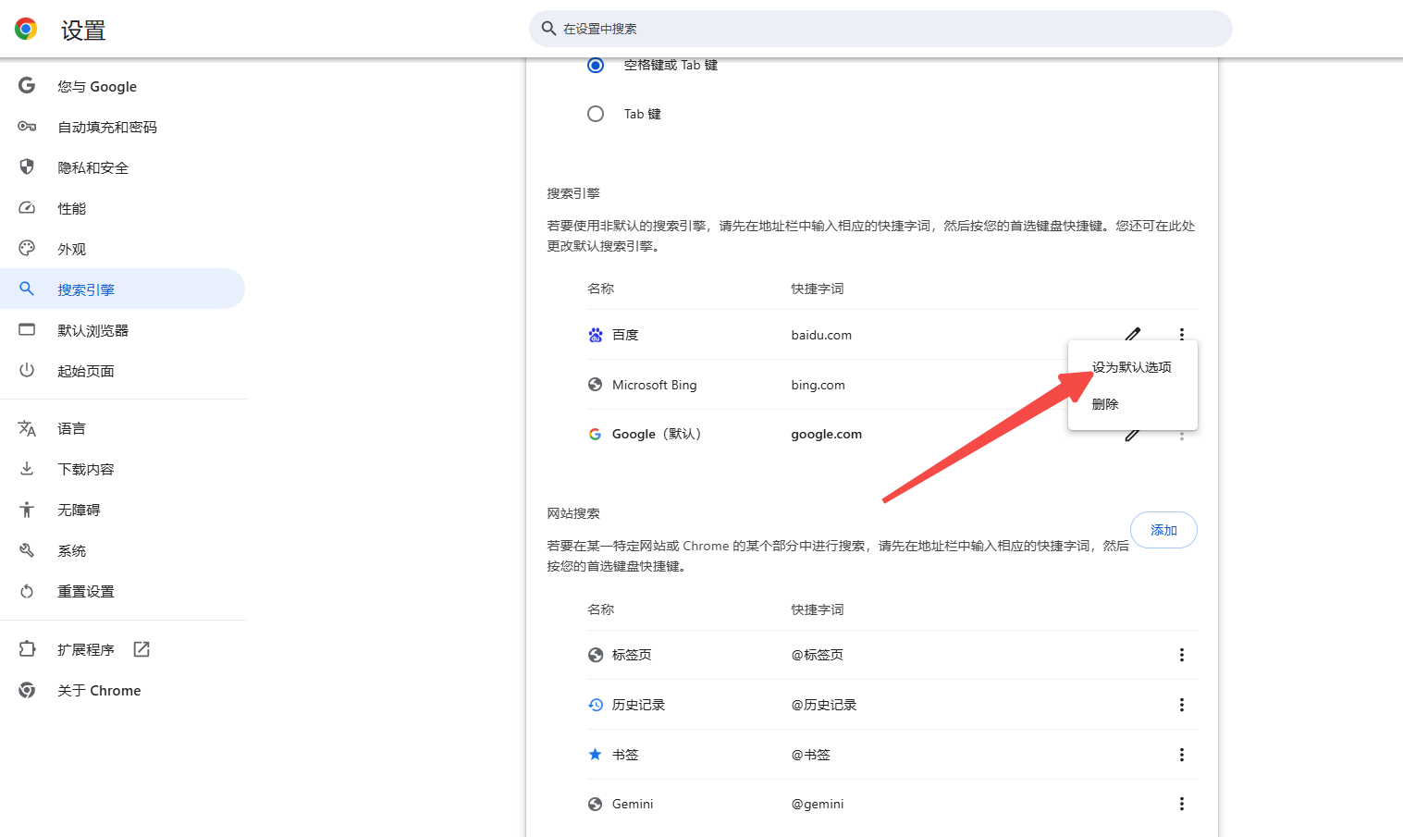Open more actions menu for 历史记录 row

point(1181,705)
